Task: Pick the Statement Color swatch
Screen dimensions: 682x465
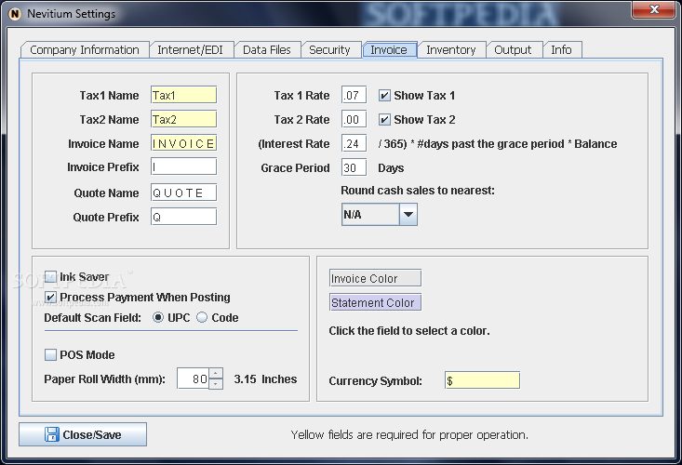Action: coord(375,302)
